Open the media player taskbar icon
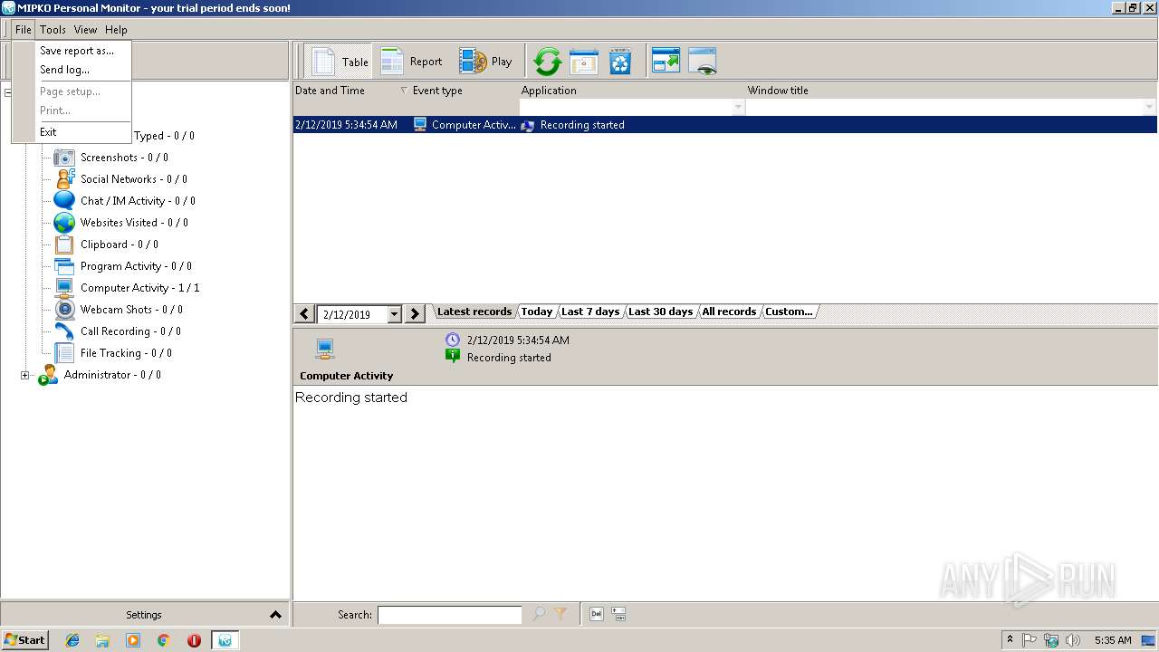Screen dimensions: 1159x652 point(133,640)
